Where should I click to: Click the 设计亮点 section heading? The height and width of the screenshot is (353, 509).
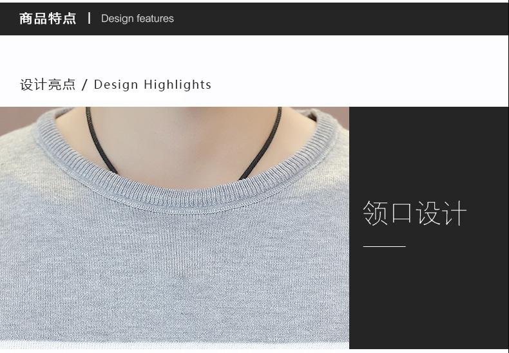coord(48,85)
